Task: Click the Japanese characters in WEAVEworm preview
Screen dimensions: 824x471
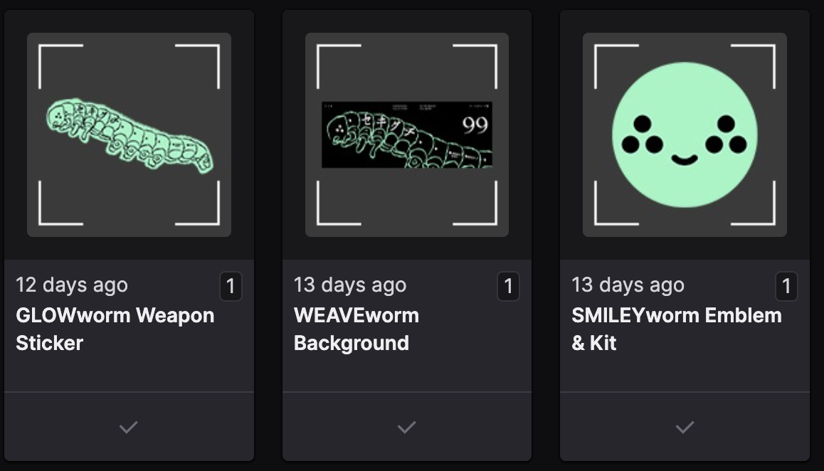Action: click(x=383, y=124)
